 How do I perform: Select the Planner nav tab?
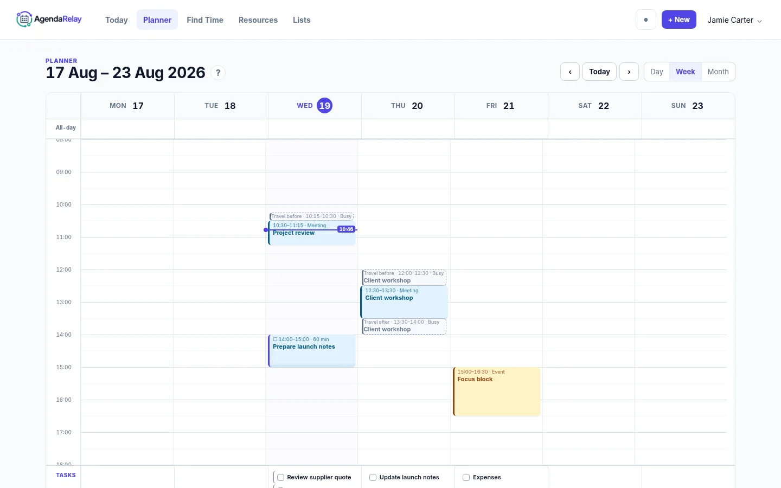tap(157, 20)
